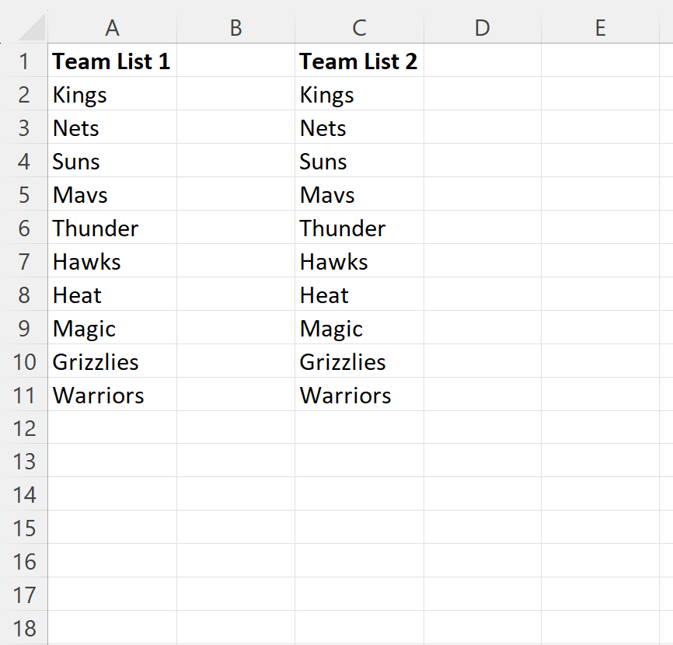
Task: Select the Thunder cell in column C
Action: 359,228
